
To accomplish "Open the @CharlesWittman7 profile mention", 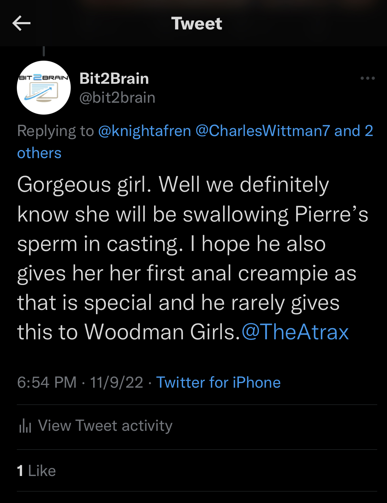I will 263,131.
